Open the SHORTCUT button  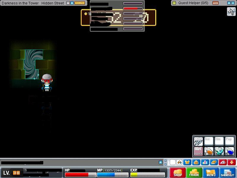point(228,173)
